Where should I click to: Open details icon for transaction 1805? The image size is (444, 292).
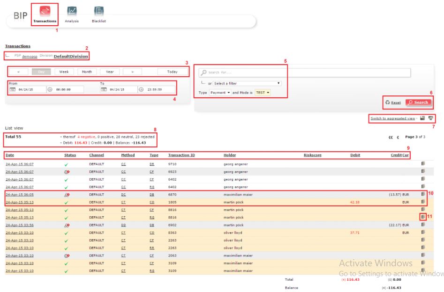tap(423, 202)
